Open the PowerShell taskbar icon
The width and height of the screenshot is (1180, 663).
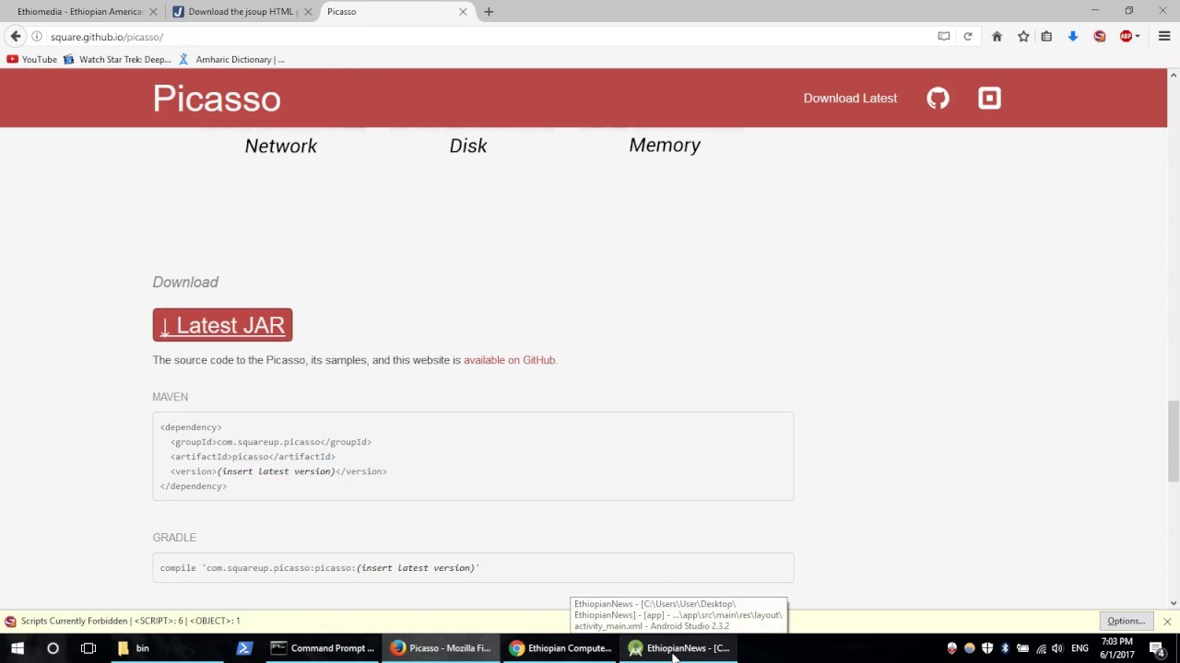pos(244,648)
